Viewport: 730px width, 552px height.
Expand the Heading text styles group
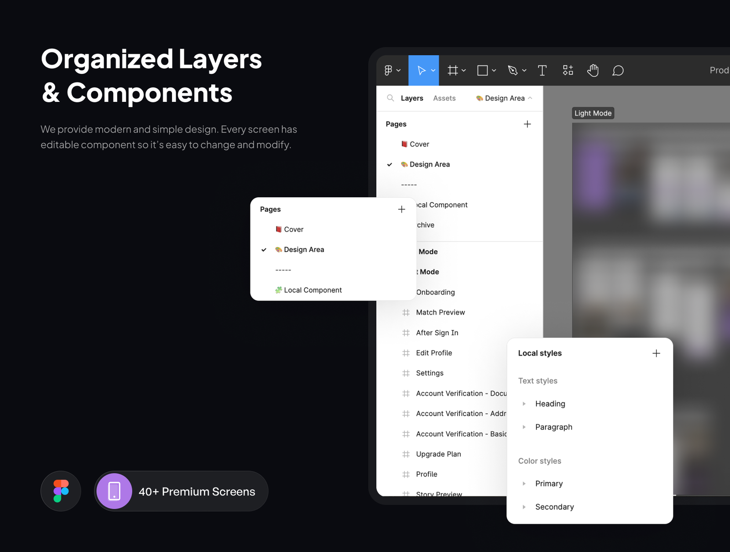(524, 404)
